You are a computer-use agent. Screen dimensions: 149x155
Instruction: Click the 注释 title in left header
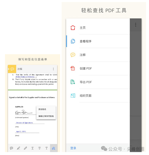(x=20, y=69)
